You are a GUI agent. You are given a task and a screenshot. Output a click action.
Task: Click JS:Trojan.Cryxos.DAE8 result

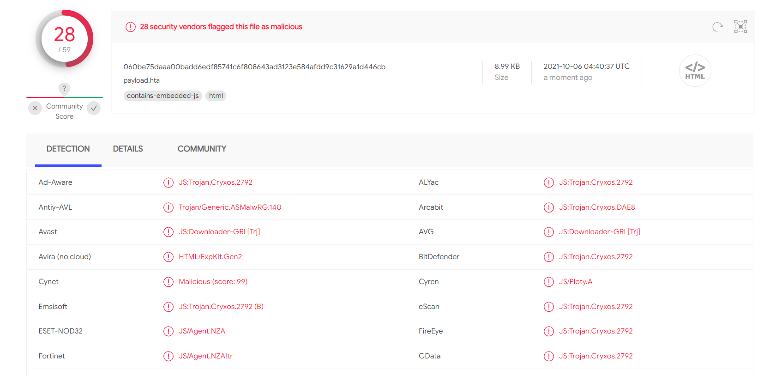coord(597,207)
